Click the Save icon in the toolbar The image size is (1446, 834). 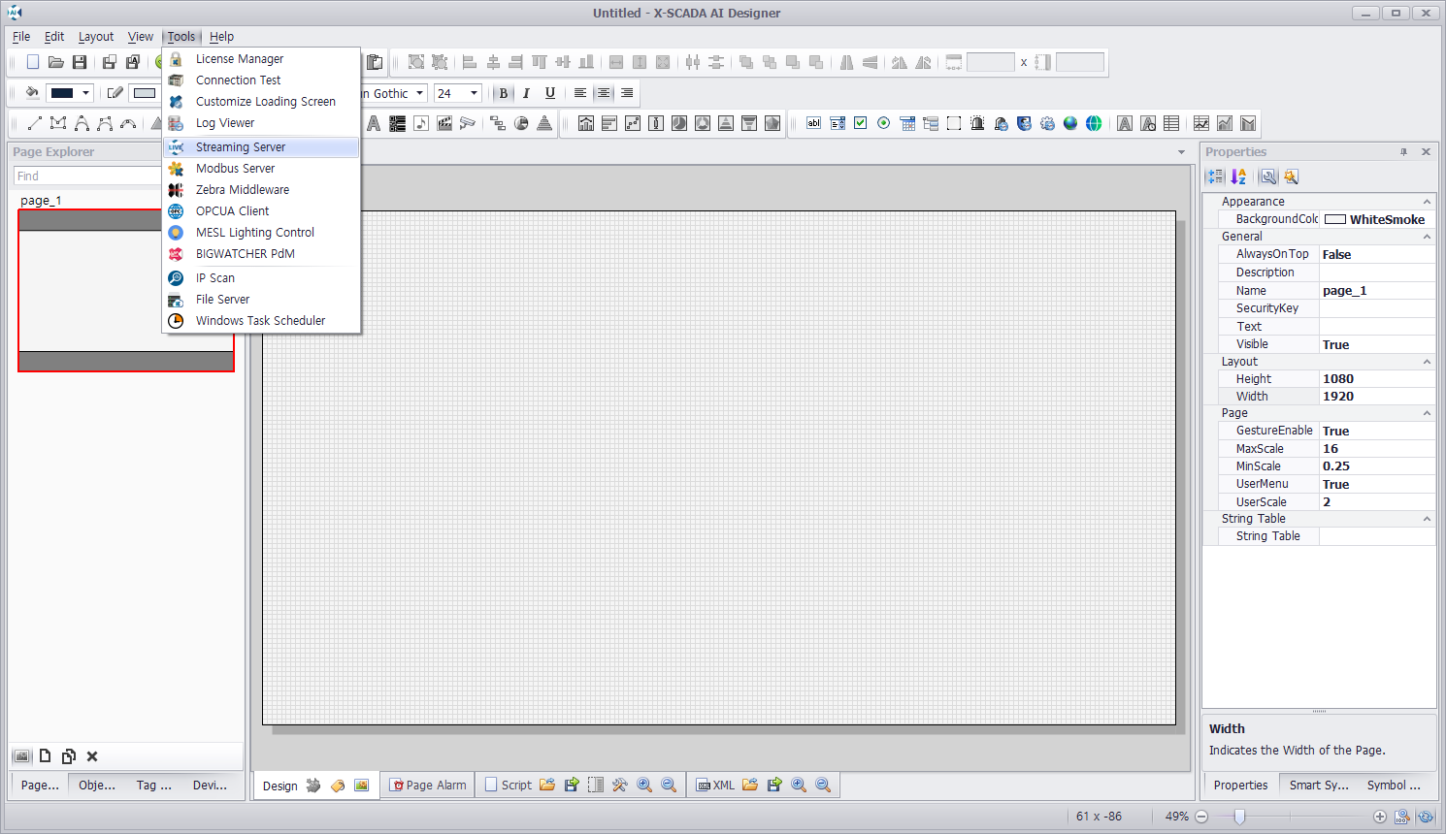pos(80,62)
